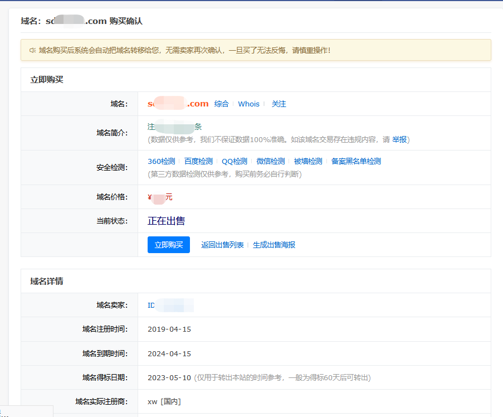Run the 百度检测 security check
The height and width of the screenshot is (417, 503).
point(198,161)
